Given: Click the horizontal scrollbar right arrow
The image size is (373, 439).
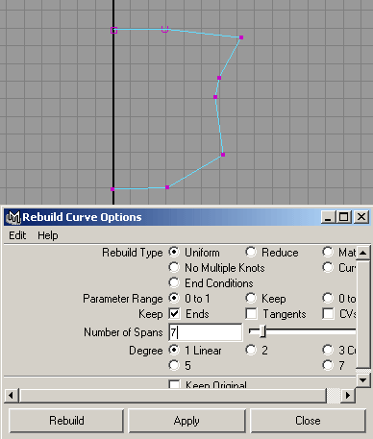Looking at the screenshot, I should [348, 396].
